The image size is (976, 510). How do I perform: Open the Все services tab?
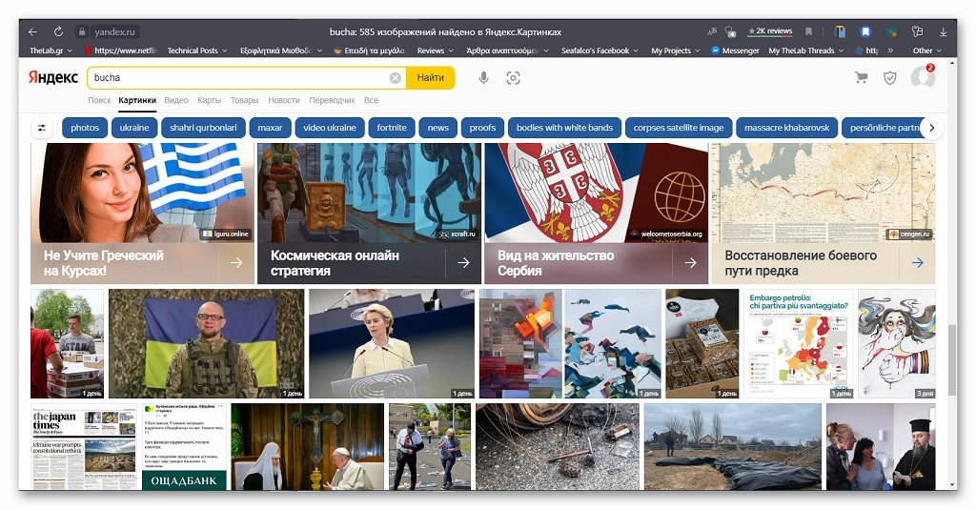371,100
